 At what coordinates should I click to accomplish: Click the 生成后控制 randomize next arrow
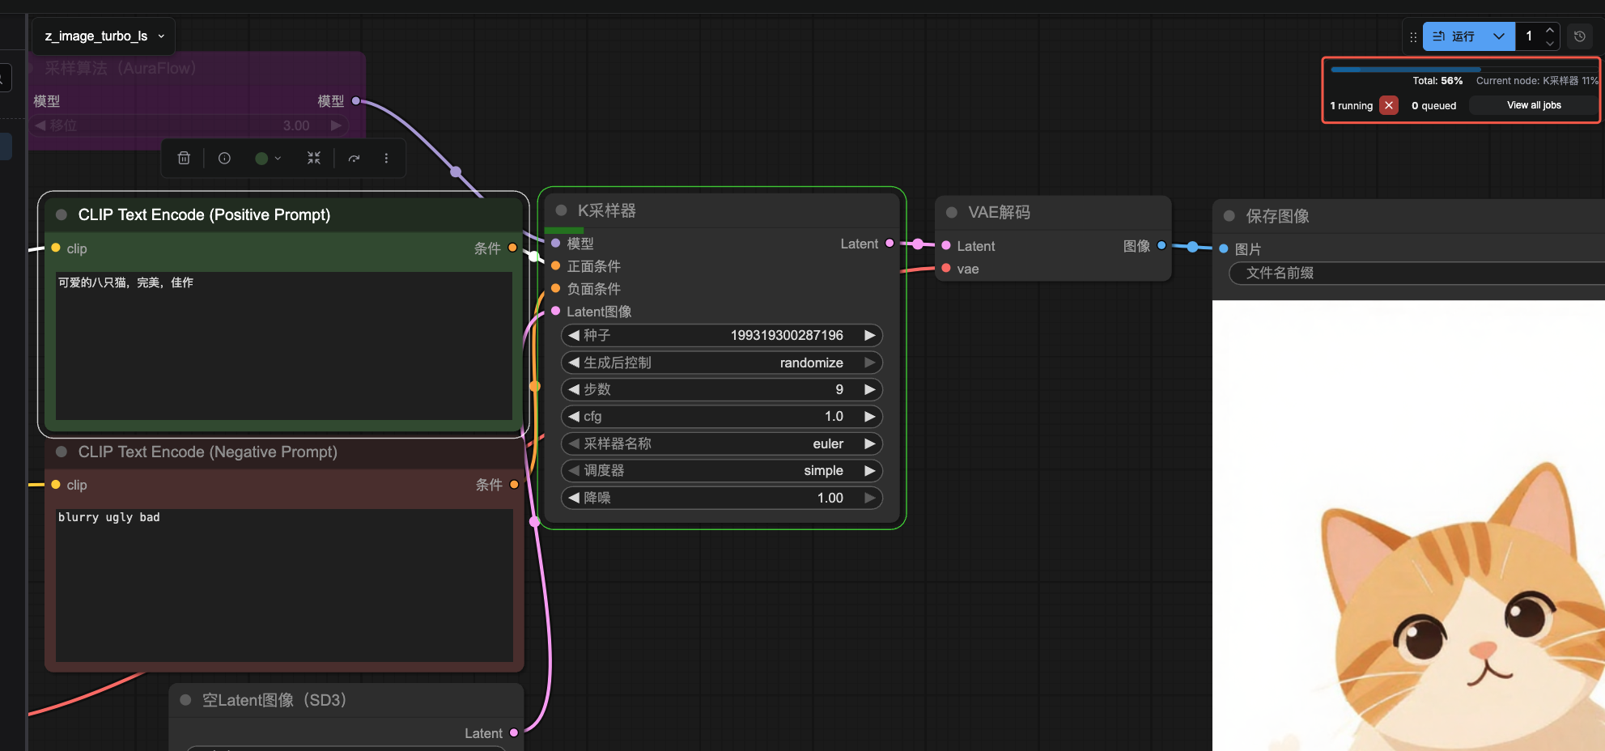[870, 363]
